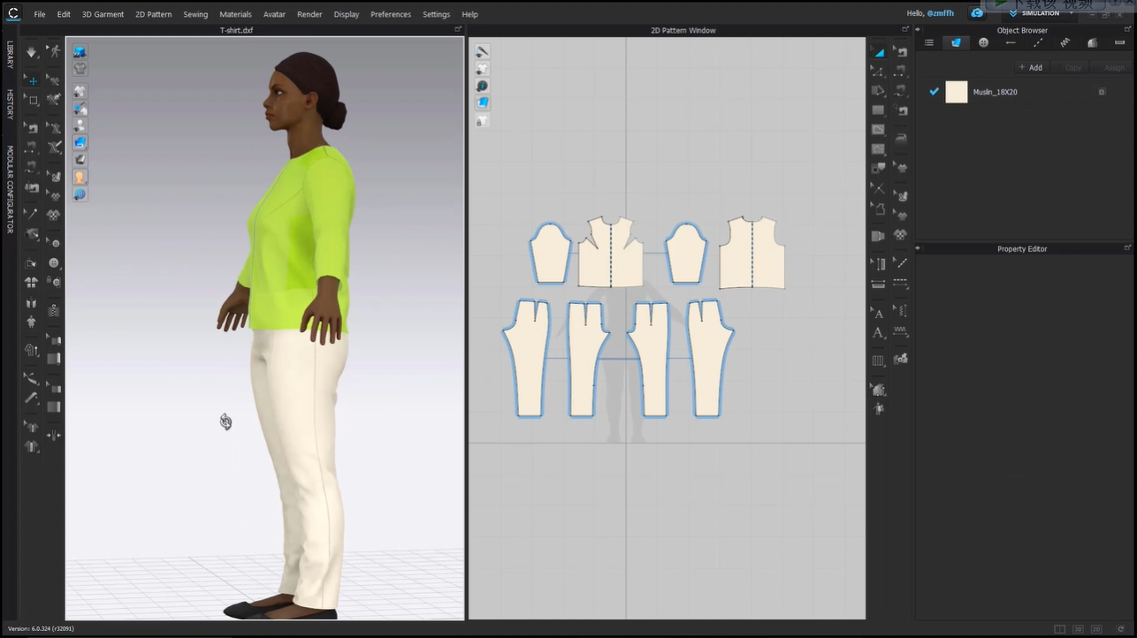Open the SIMULATION mode dropdown
1137x638 pixels.
pos(1071,13)
